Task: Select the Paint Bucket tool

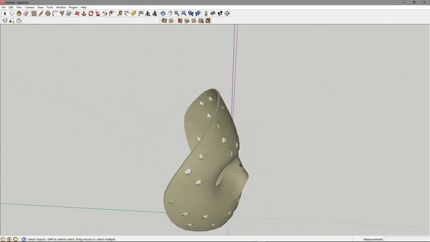Action: click(19, 13)
